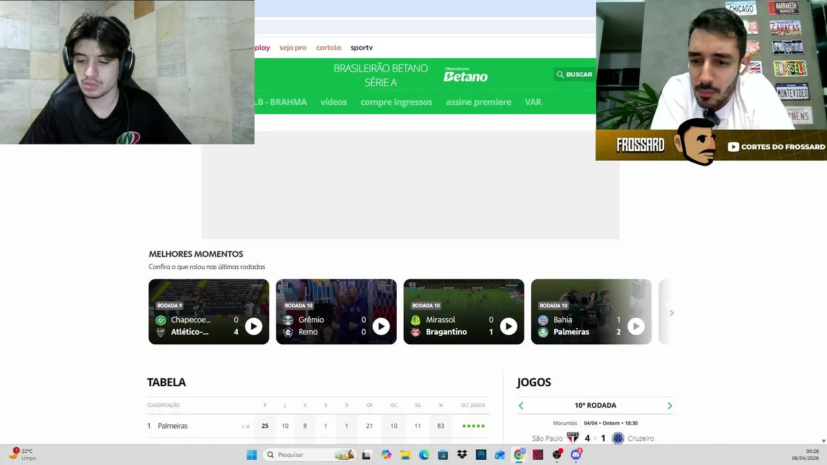The height and width of the screenshot is (465, 827).
Task: Open the cartola link
Action: pyautogui.click(x=328, y=48)
